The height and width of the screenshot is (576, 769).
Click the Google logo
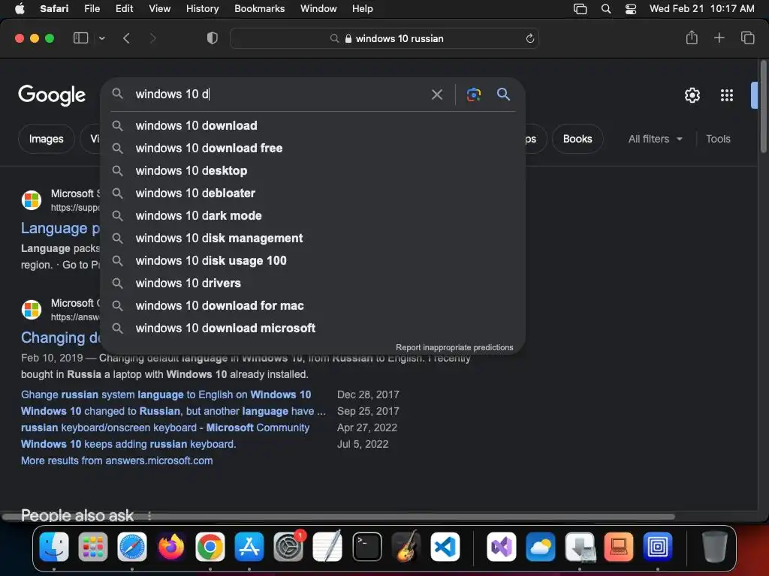(52, 95)
